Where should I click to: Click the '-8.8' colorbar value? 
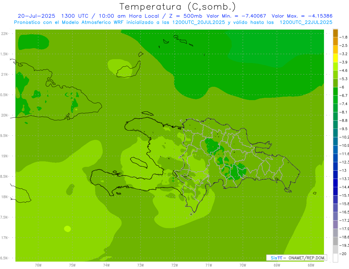coord(343,120)
